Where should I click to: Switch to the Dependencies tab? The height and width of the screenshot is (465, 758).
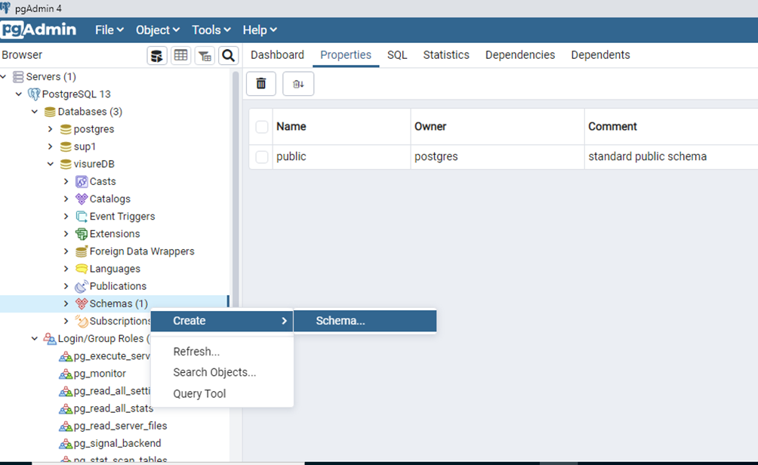click(520, 55)
